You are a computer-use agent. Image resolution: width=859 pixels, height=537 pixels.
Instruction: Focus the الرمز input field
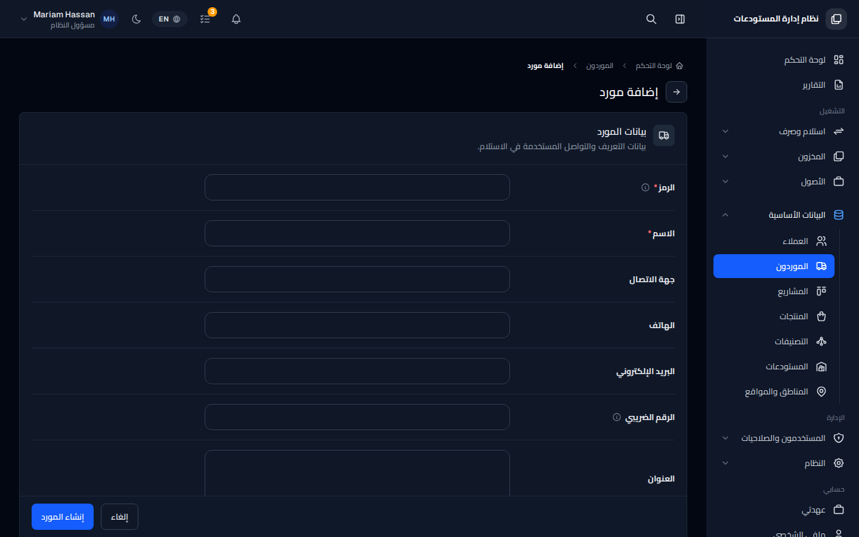[357, 187]
